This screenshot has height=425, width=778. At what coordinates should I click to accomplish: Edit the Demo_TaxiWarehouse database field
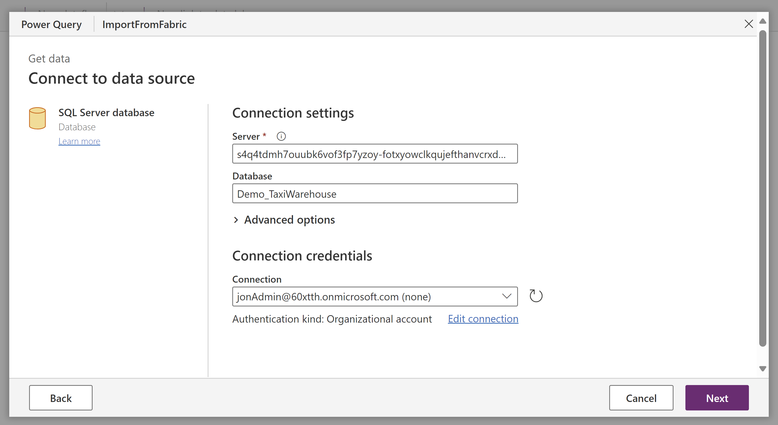pyautogui.click(x=375, y=194)
